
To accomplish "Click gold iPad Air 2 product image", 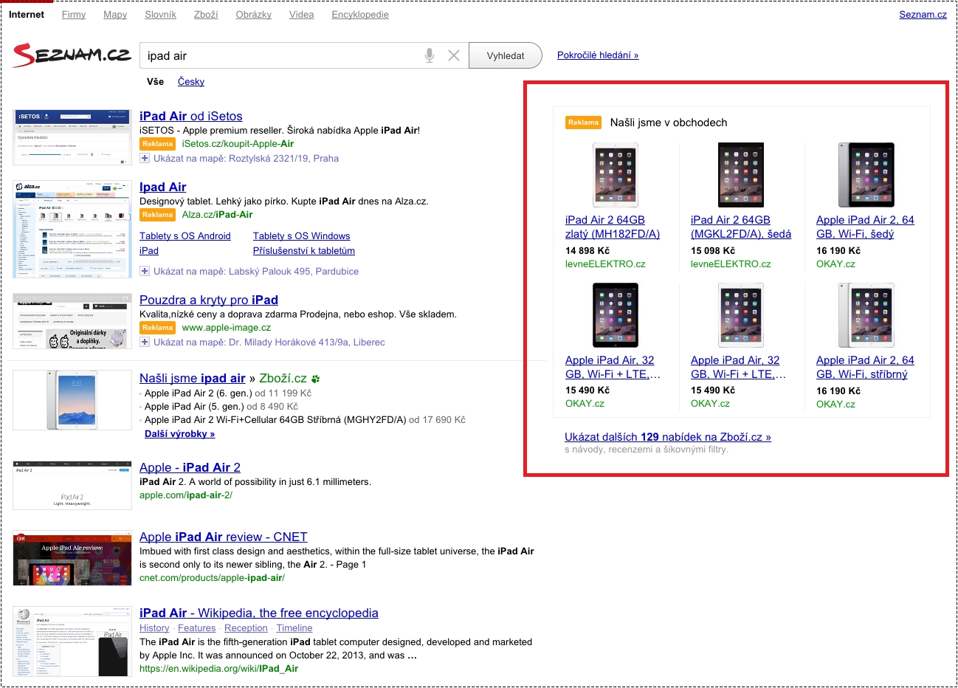I will click(616, 175).
